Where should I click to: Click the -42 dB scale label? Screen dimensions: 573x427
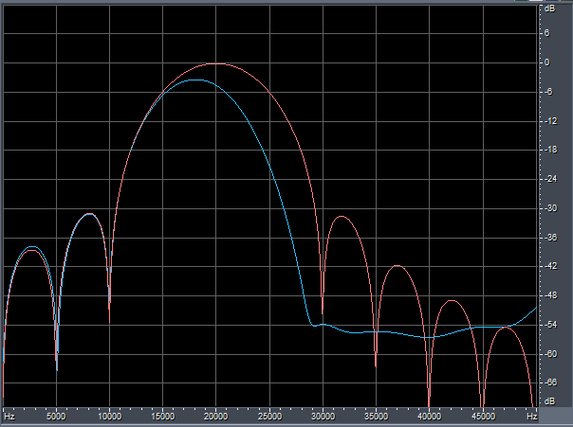pos(551,266)
